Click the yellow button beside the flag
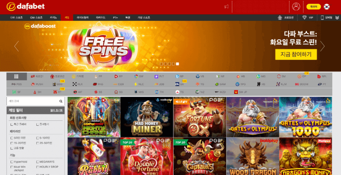The height and width of the screenshot is (175, 341). tap(314, 7)
